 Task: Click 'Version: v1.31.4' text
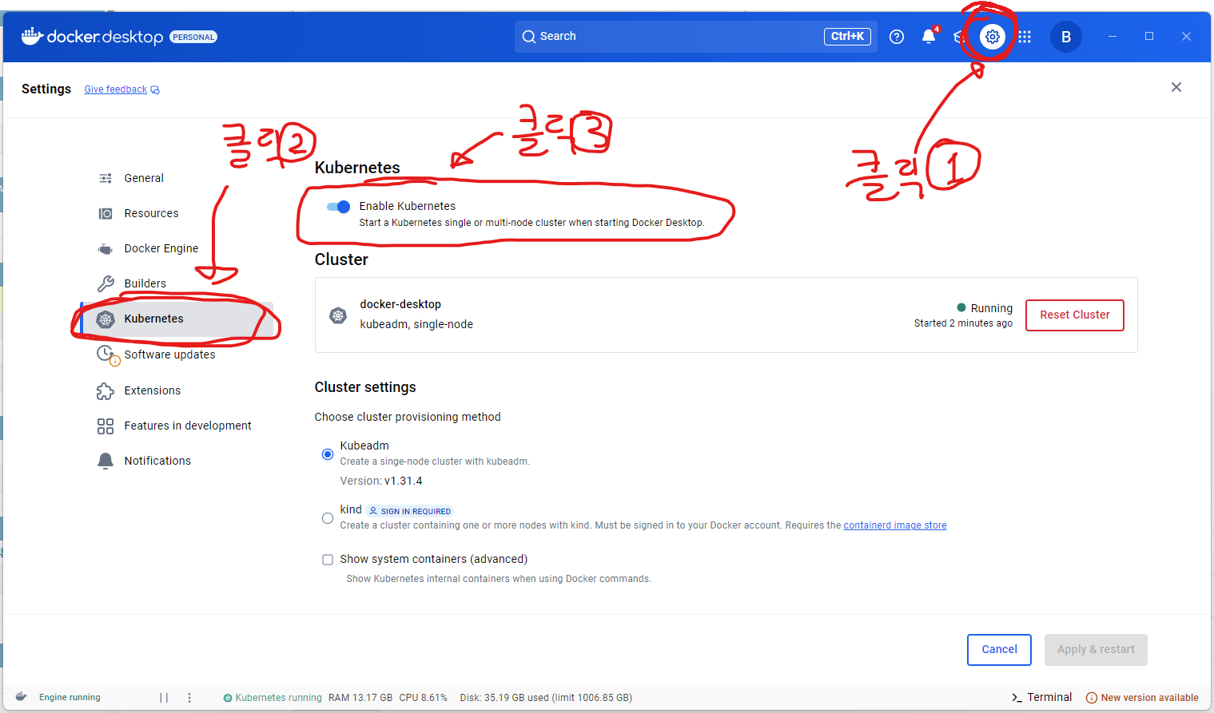tap(381, 481)
